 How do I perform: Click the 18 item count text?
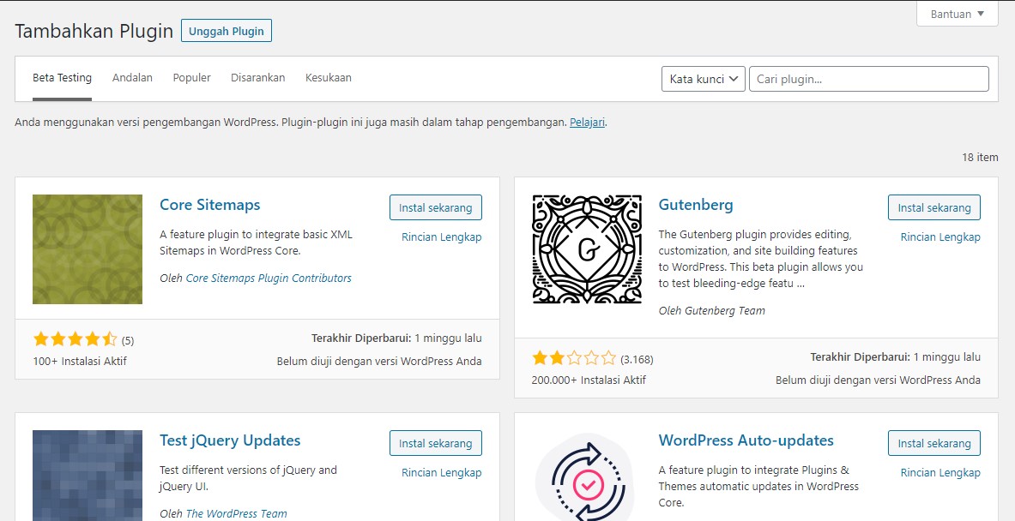coord(980,157)
